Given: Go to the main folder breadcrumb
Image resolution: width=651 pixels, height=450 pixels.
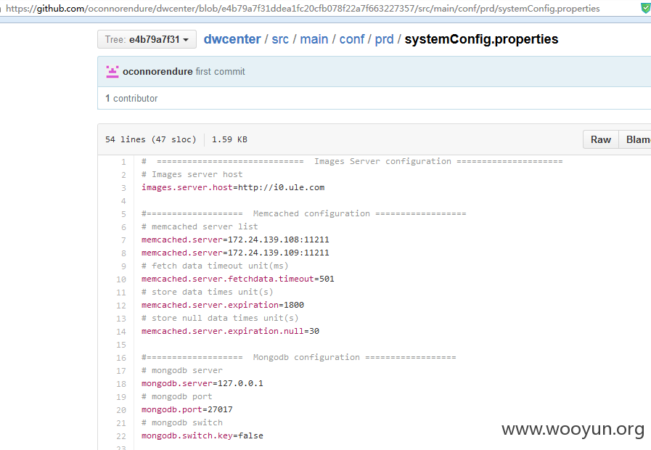Looking at the screenshot, I should click(314, 39).
